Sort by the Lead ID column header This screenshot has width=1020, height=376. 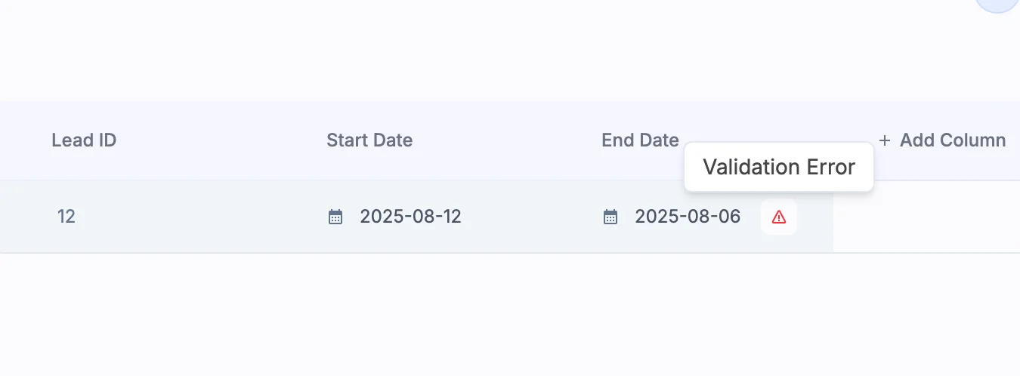[x=84, y=140]
